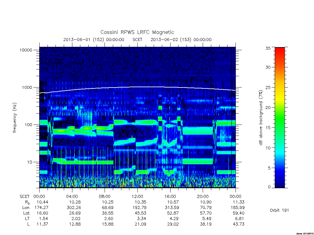
Task: Click the Rs value "10.44"
Action: tap(42, 202)
